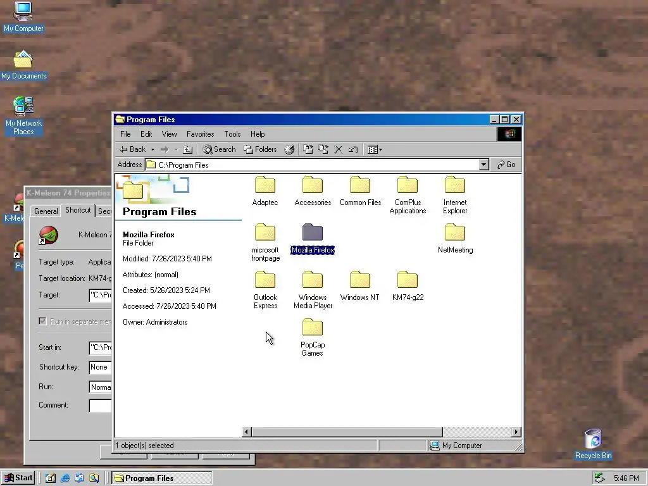Select the Common Files folder
Screen dimensions: 648x486
point(360,191)
